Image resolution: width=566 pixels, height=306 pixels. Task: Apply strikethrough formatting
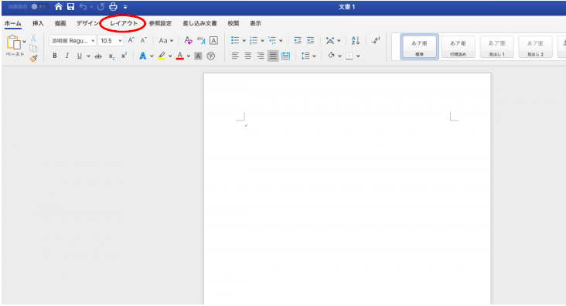pos(98,56)
